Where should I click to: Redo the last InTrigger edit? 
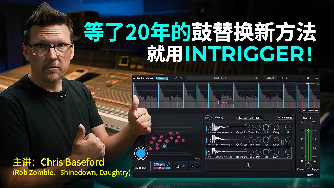(x=181, y=78)
